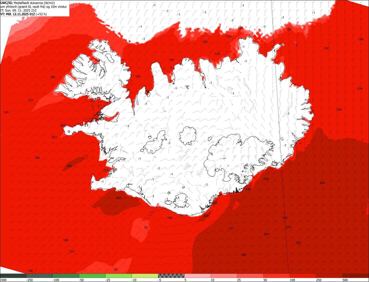Screen dimensions: 369x282
Task: Click the map value '150'
Action: tap(289, 29)
